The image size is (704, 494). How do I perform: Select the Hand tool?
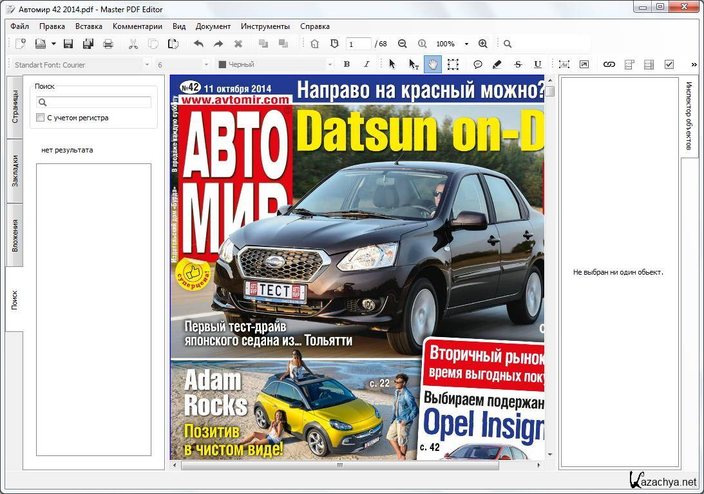click(432, 64)
